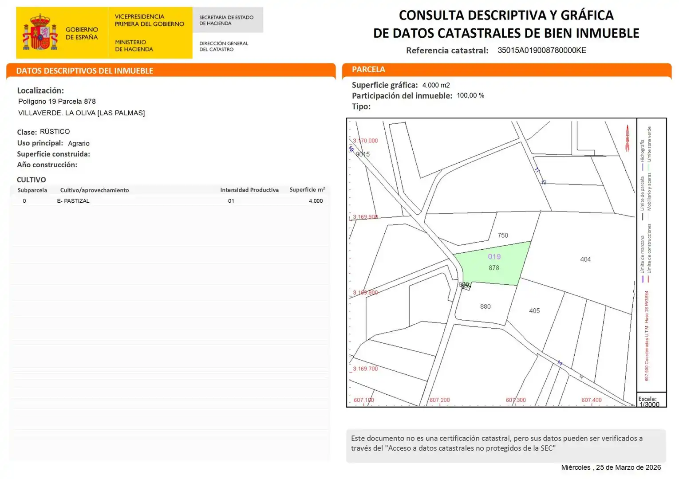Screen dimensions: 679x479
Task: Click the MINISTERIO DE HACIENDA text
Action: click(134, 46)
